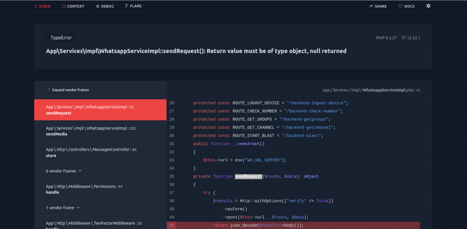This screenshot has height=229, width=467.
Task: Click the Laravel version 12.32.1 icon
Action: pyautogui.click(x=403, y=38)
